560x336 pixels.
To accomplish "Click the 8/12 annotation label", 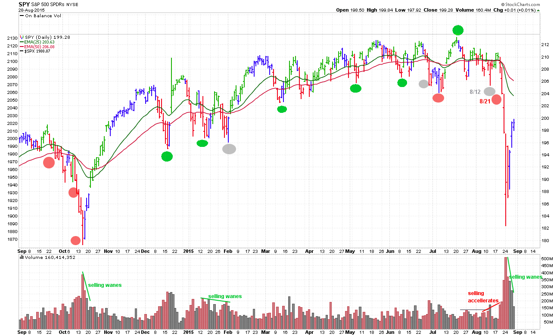I will tap(475, 92).
